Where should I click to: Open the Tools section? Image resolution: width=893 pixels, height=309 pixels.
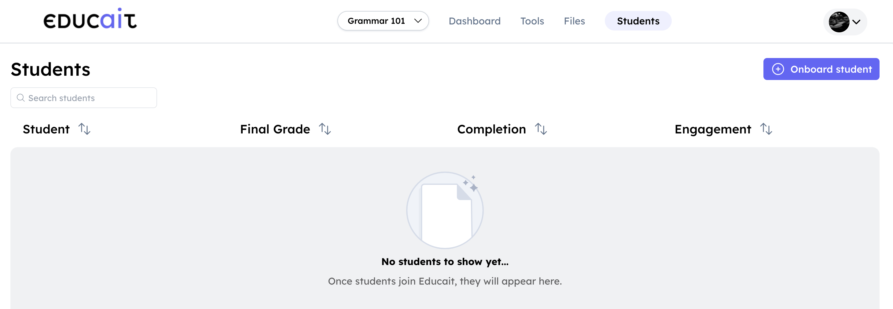532,21
